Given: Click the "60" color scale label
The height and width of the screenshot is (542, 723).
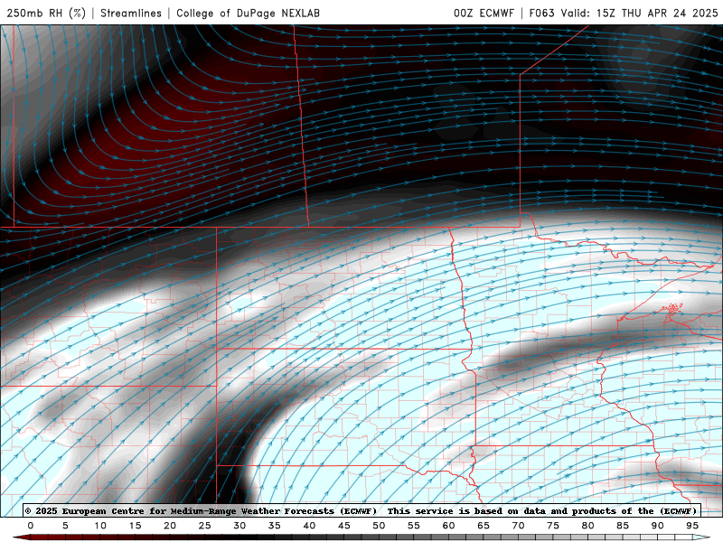Looking at the screenshot, I should pos(448,526).
